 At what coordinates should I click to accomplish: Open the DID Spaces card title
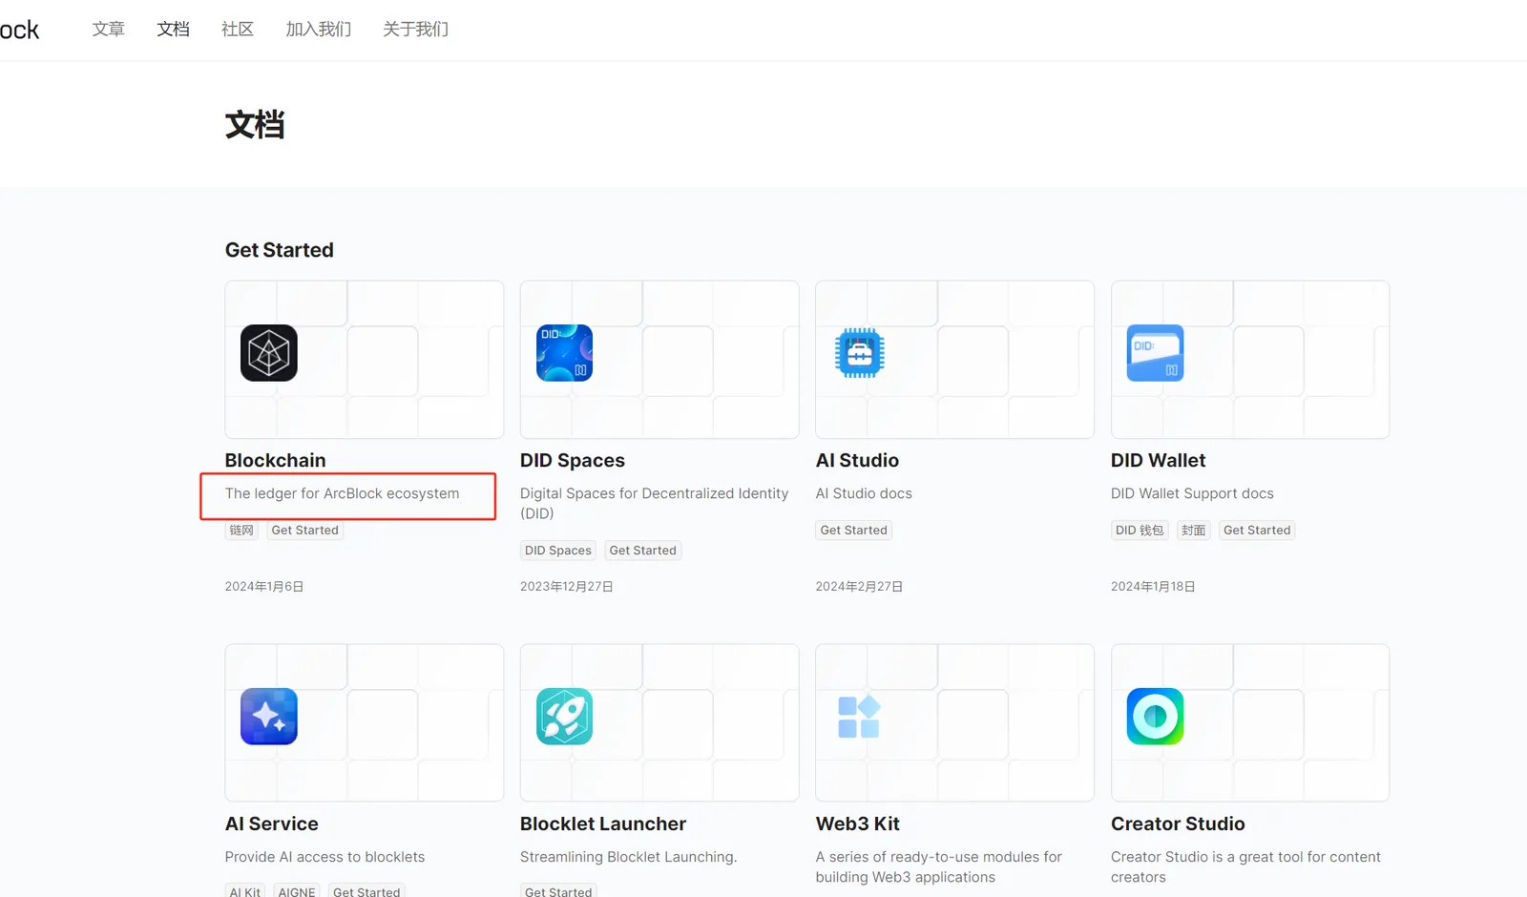(573, 460)
